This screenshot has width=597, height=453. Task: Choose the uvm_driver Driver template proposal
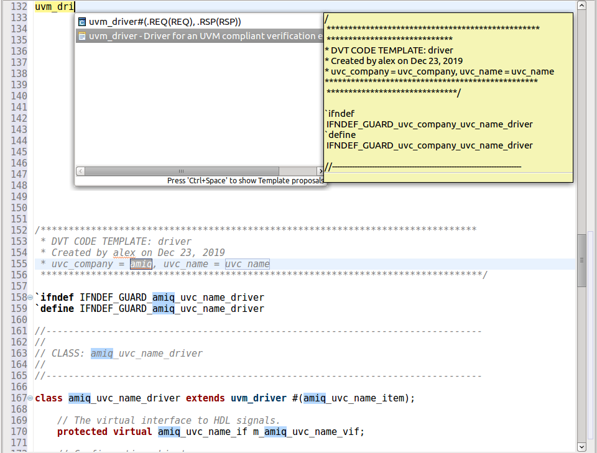point(200,36)
